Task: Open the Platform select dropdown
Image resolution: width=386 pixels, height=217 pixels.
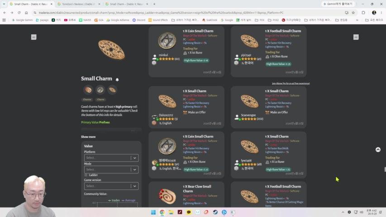Action: click(x=111, y=158)
